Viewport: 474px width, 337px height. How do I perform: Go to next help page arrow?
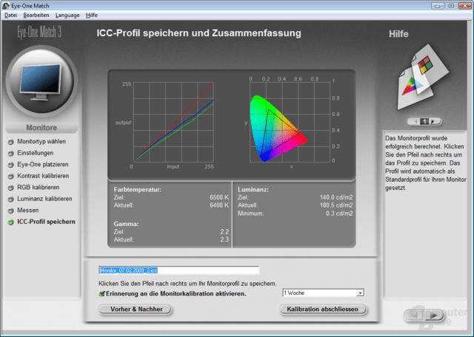435,122
